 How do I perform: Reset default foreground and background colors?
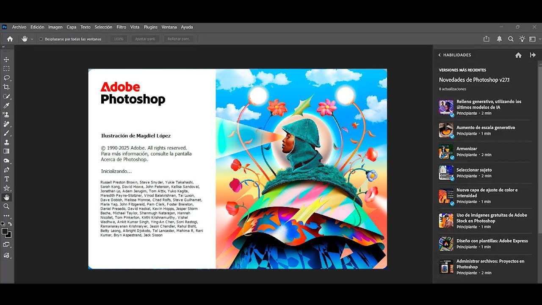[x=3, y=224]
